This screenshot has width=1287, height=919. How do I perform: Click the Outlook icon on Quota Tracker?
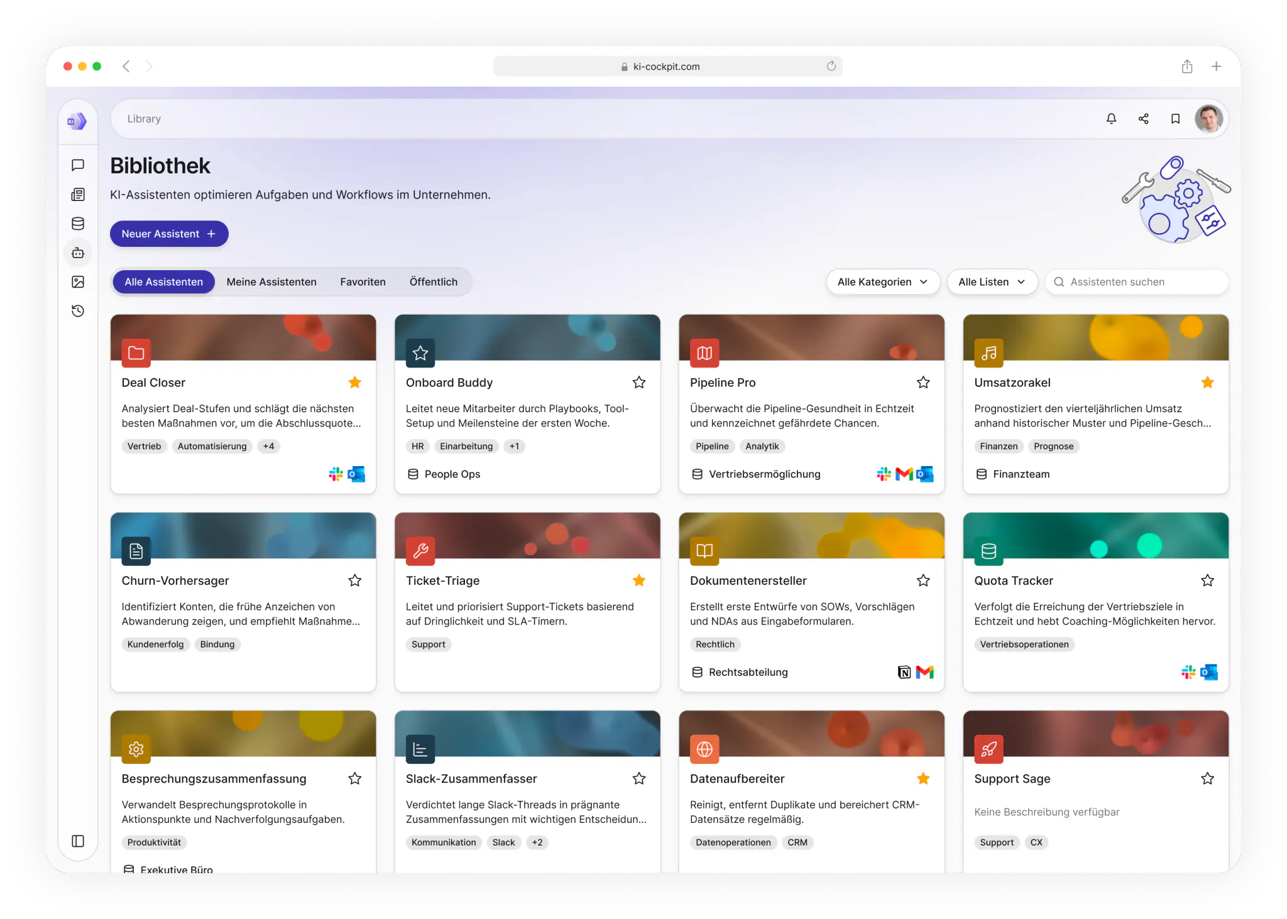(x=1208, y=672)
